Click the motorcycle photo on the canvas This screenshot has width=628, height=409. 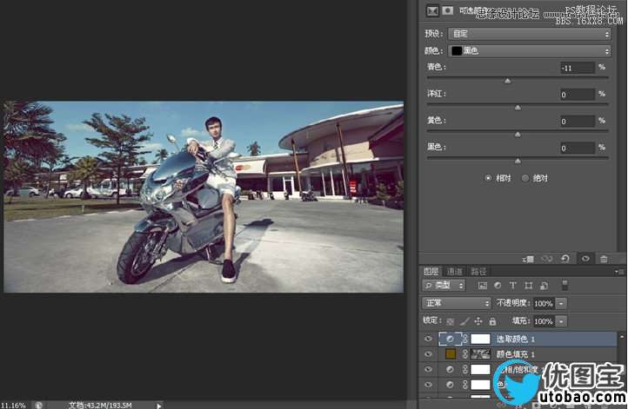[204, 196]
